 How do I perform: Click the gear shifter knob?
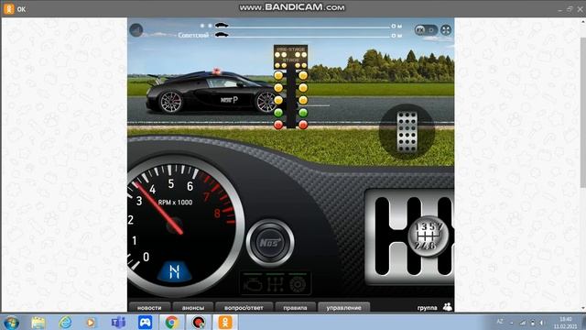[428, 236]
